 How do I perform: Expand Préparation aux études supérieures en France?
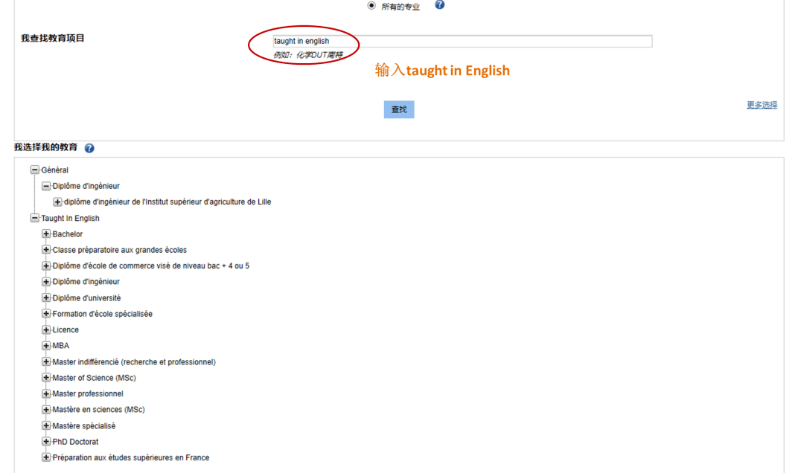coord(46,457)
